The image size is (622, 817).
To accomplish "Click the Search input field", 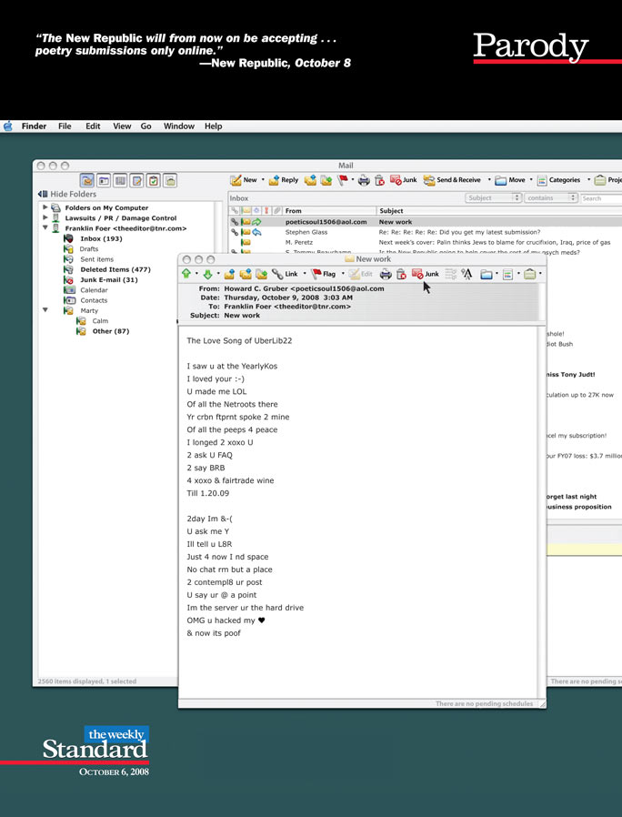I will coord(601,197).
